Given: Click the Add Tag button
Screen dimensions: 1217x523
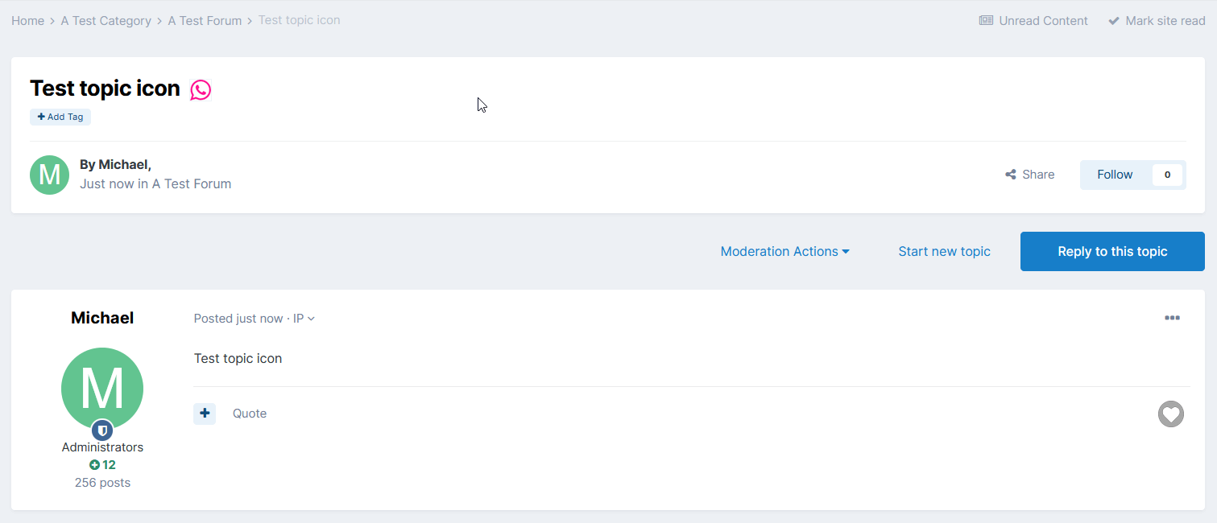Looking at the screenshot, I should 60,117.
